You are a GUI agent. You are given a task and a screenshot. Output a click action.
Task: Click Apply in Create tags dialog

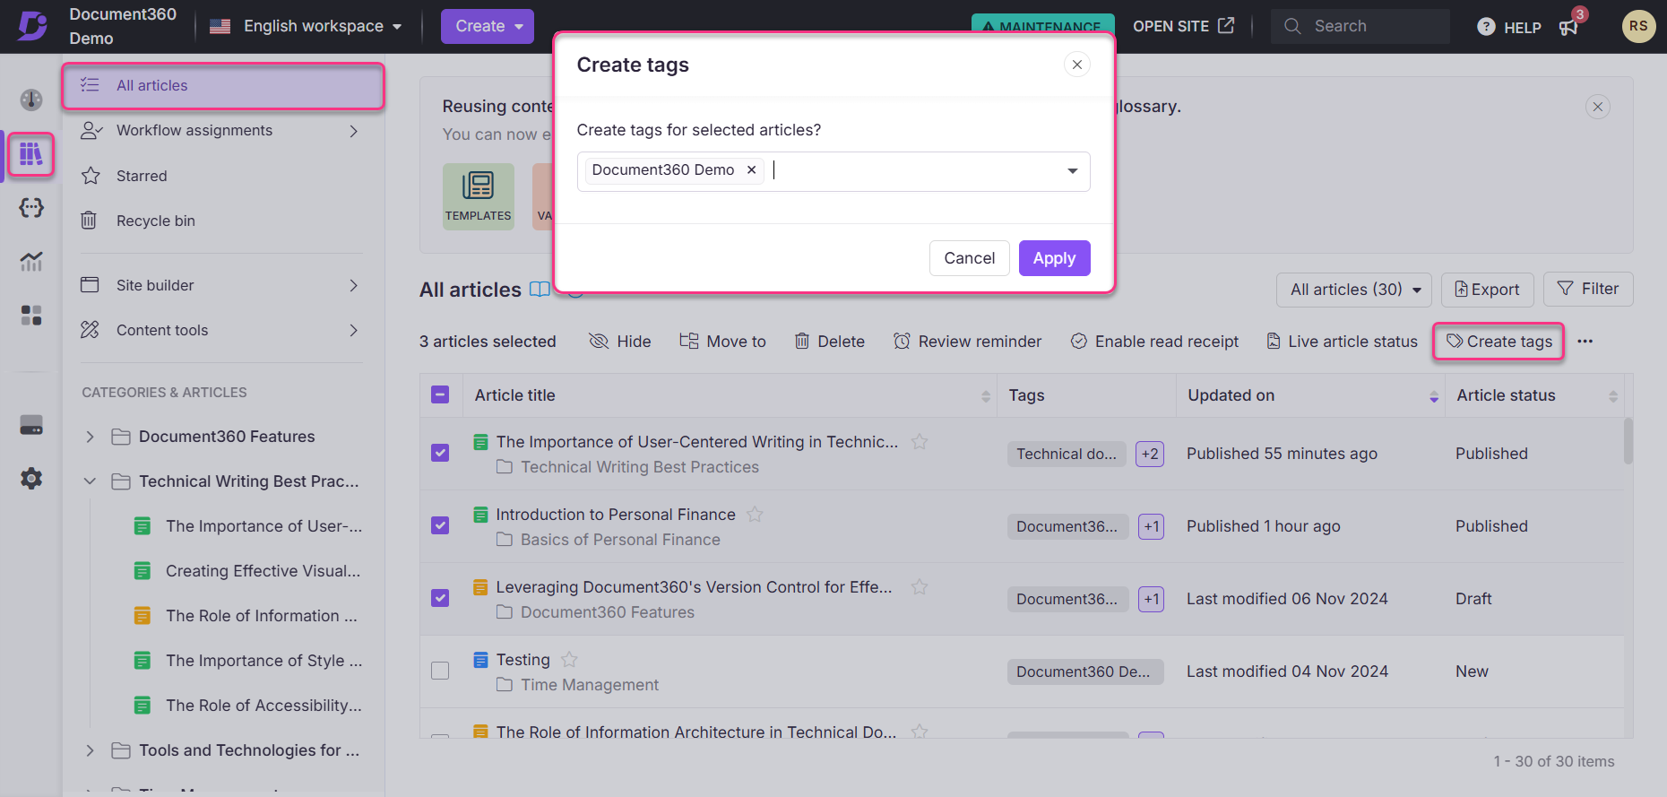(1054, 258)
